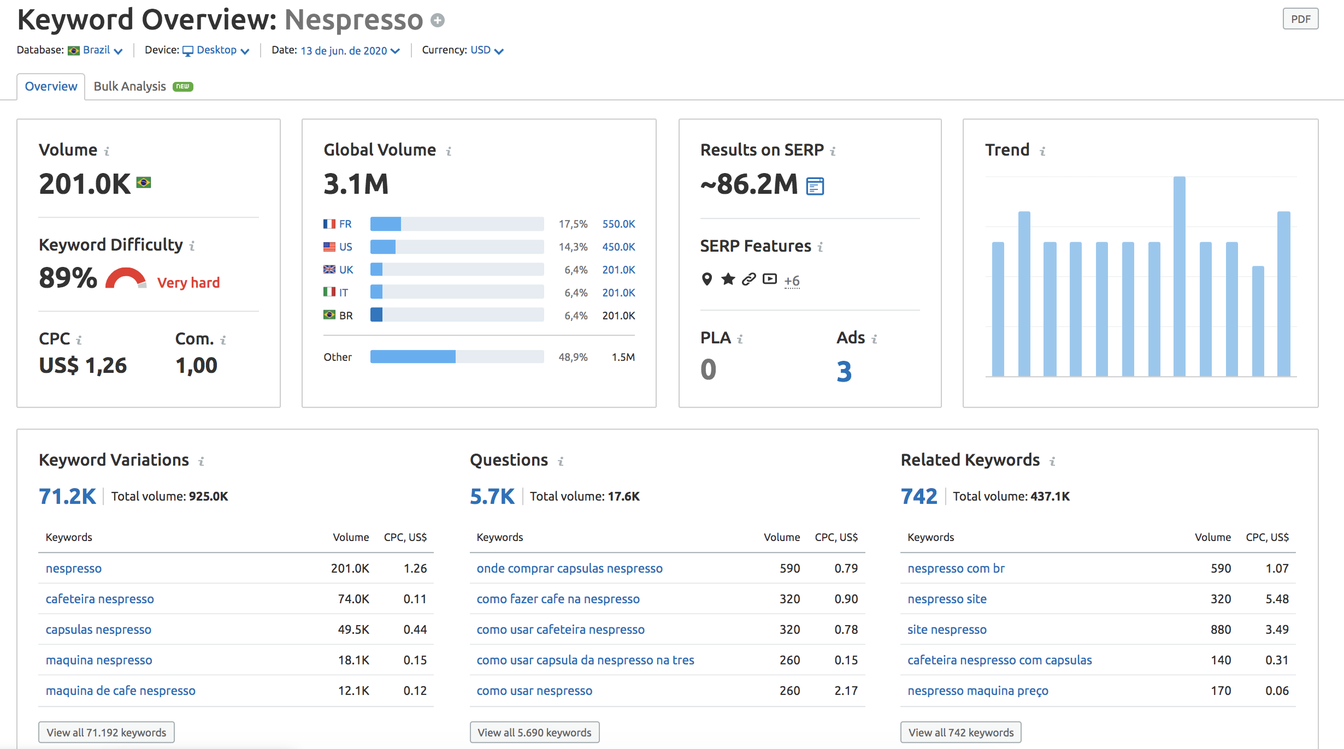Open related keyword site nespresso

[x=947, y=629]
